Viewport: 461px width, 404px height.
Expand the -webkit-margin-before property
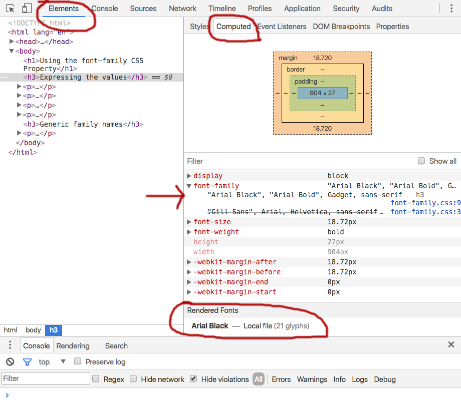(x=189, y=272)
